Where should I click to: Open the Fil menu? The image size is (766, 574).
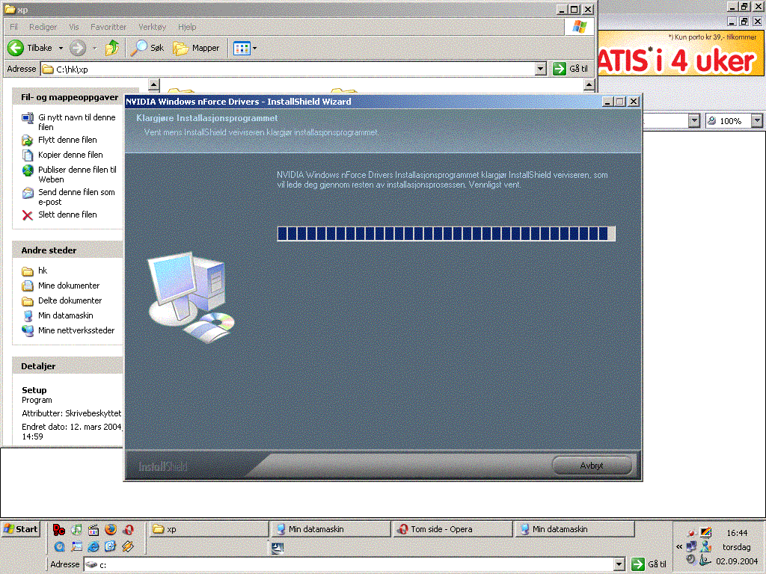(13, 27)
